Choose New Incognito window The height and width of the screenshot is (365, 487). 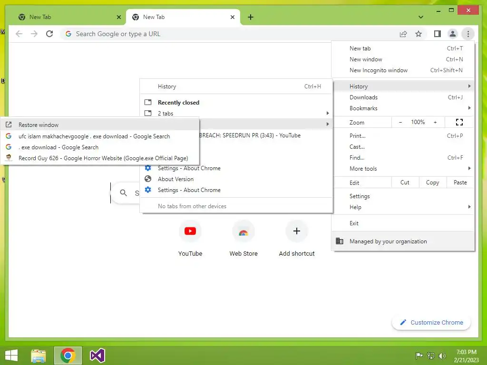point(403,70)
